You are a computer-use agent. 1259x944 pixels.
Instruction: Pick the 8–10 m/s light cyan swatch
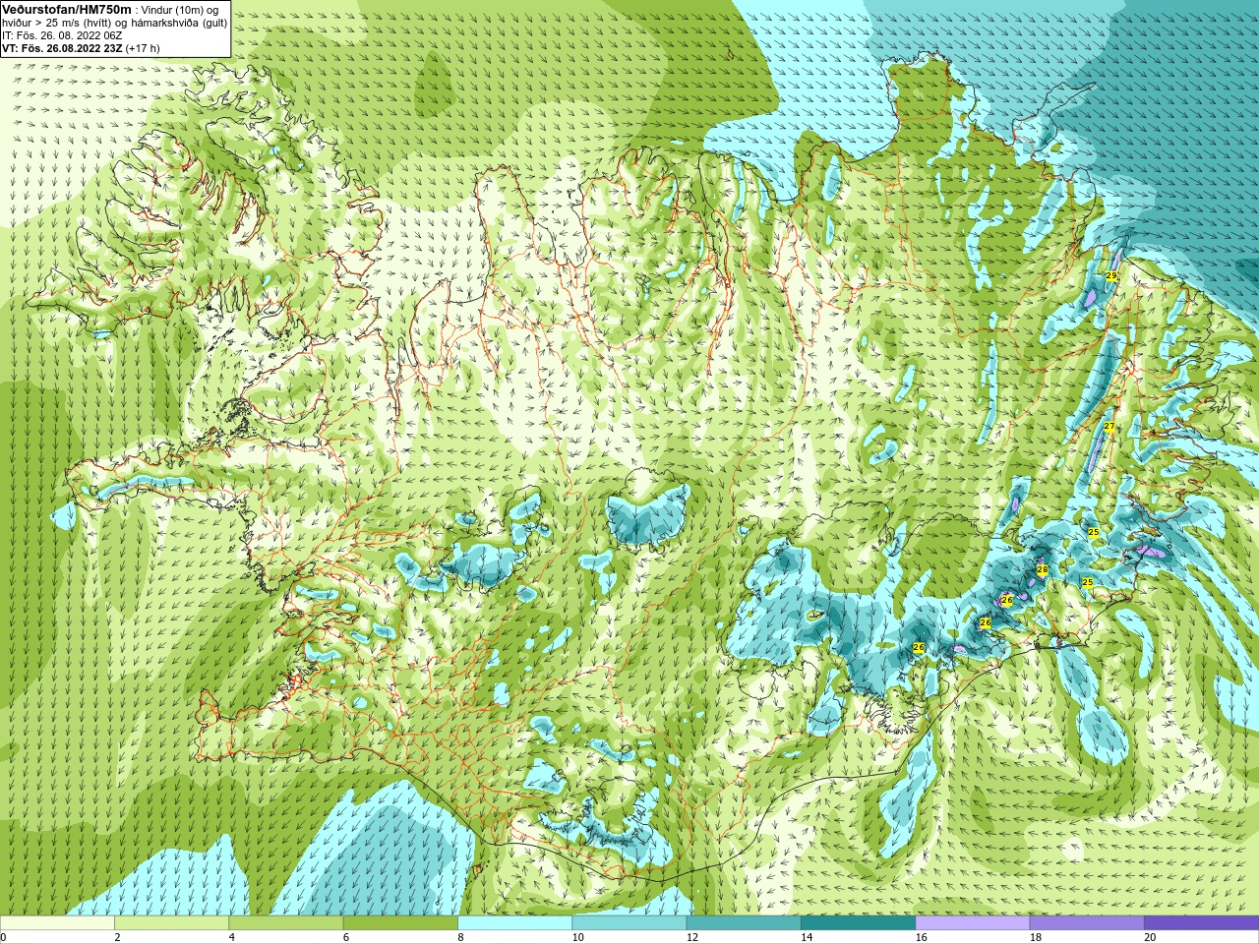(x=514, y=923)
